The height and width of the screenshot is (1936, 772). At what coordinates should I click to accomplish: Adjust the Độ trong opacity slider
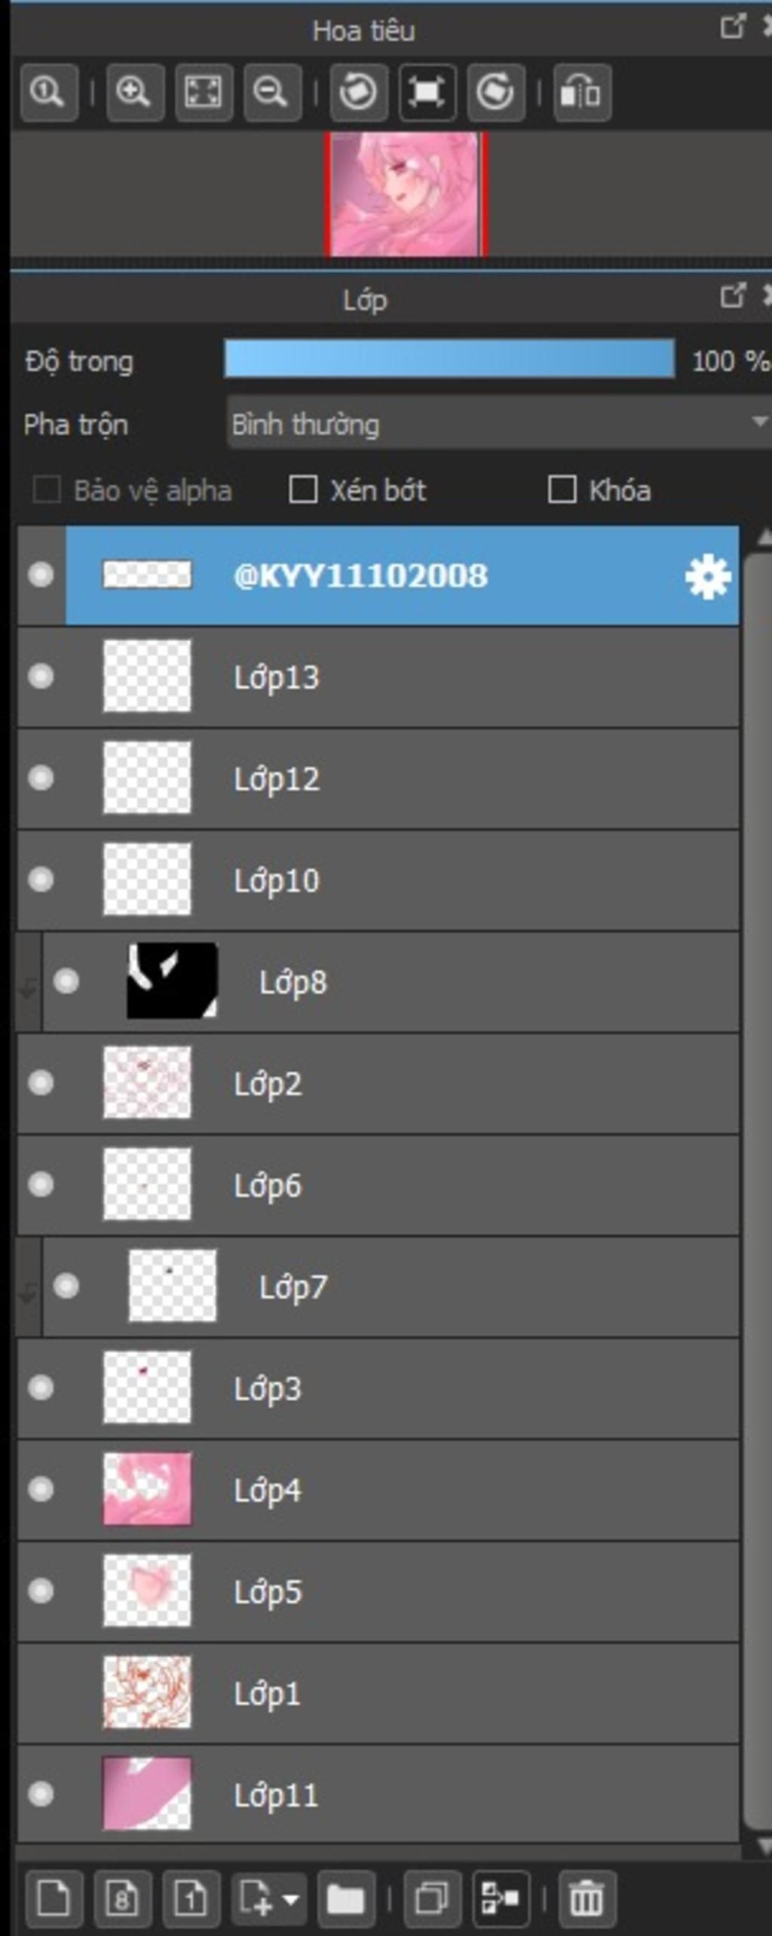449,360
